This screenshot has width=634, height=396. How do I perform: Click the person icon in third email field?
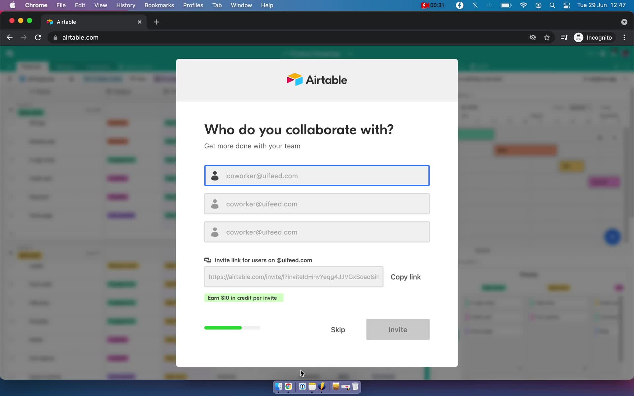pyautogui.click(x=215, y=232)
